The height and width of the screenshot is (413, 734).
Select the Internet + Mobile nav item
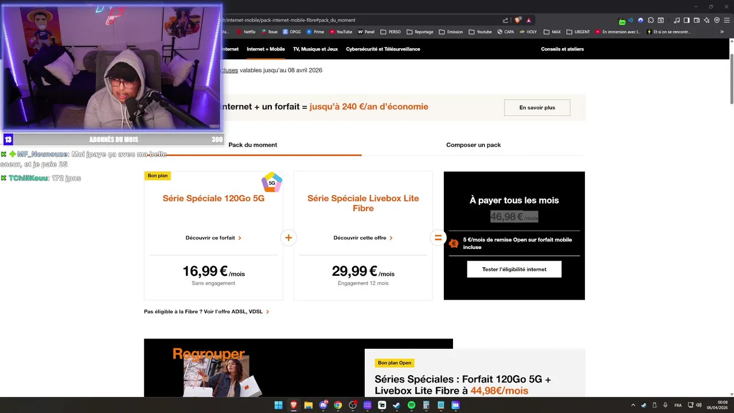pos(266,49)
